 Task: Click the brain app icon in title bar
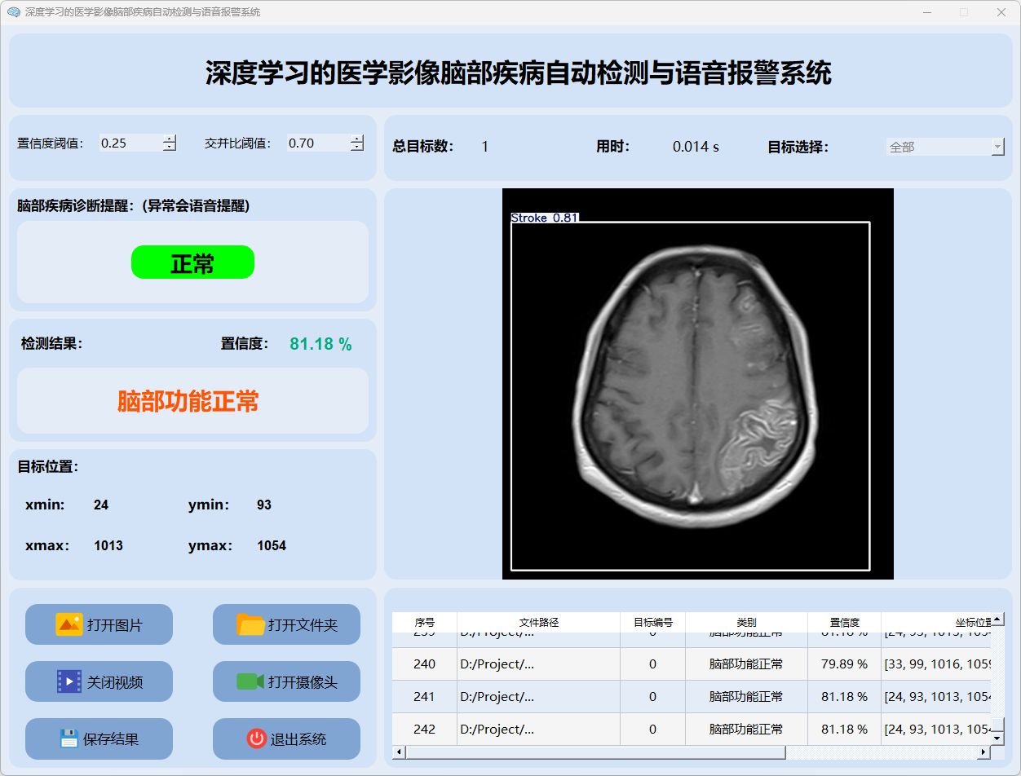(13, 12)
